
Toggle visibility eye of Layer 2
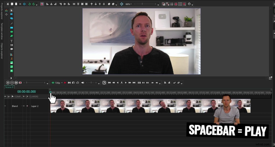[5, 106]
